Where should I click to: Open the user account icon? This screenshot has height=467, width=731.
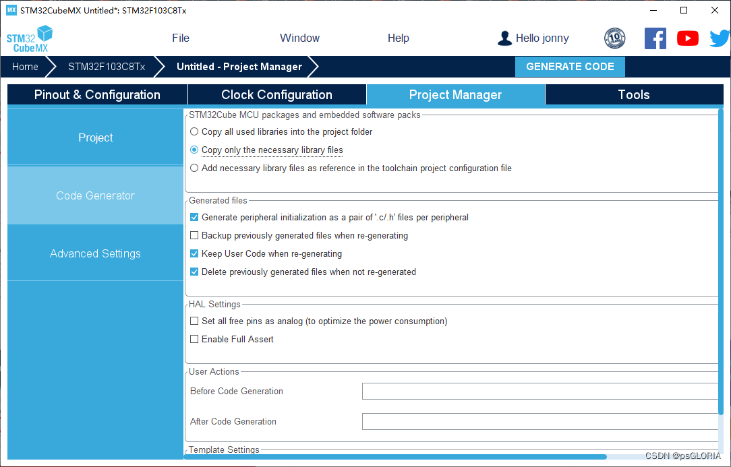[504, 38]
